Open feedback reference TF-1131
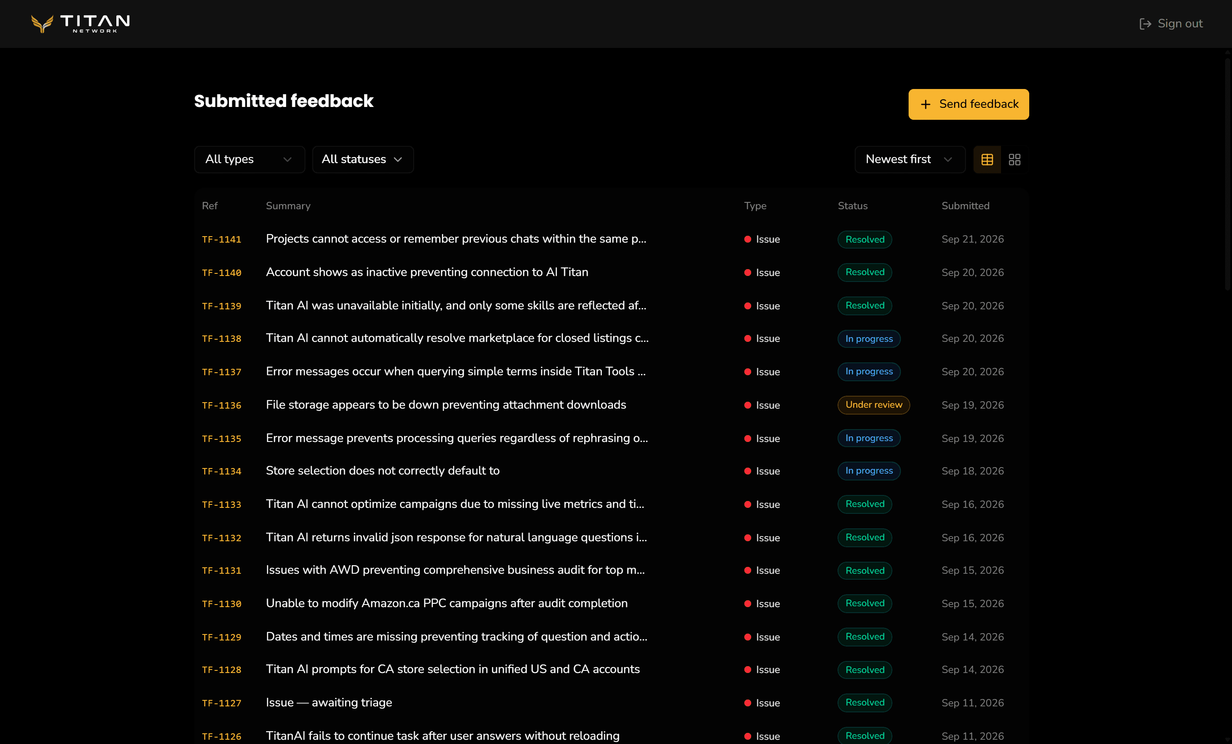This screenshot has width=1232, height=744. pyautogui.click(x=222, y=570)
